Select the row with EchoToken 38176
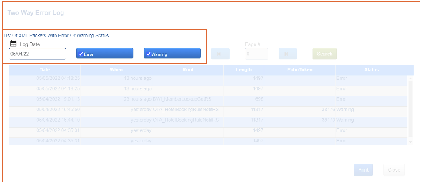The width and height of the screenshot is (422, 184). [186, 110]
